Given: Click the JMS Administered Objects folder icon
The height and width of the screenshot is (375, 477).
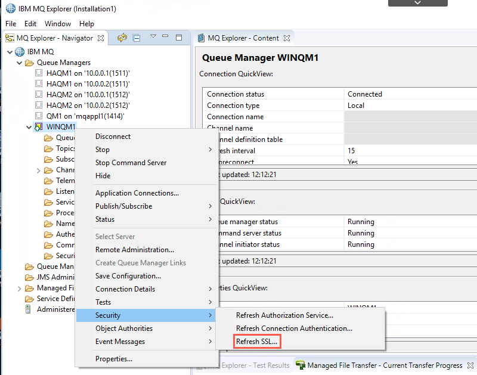Looking at the screenshot, I should coord(29,277).
